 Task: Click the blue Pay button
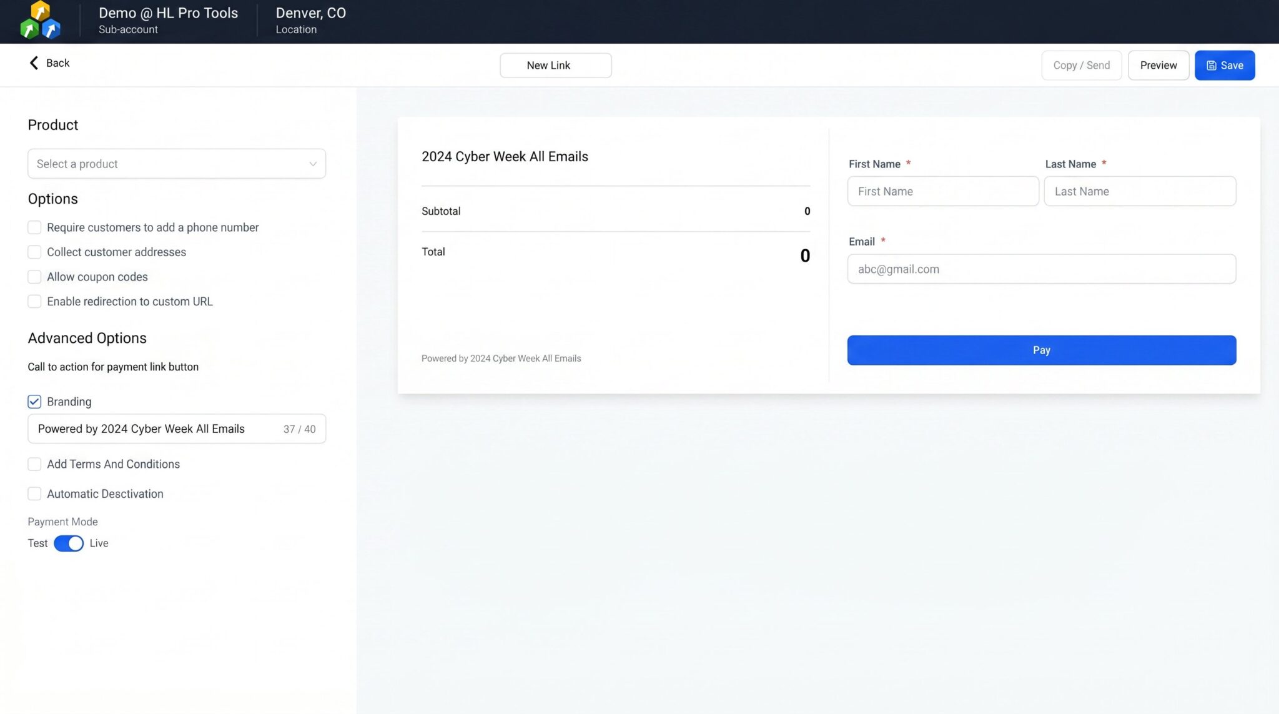point(1042,350)
